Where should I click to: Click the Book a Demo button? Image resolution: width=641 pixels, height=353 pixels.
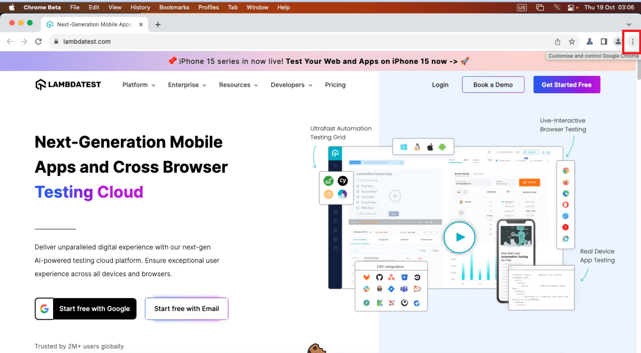click(x=493, y=85)
